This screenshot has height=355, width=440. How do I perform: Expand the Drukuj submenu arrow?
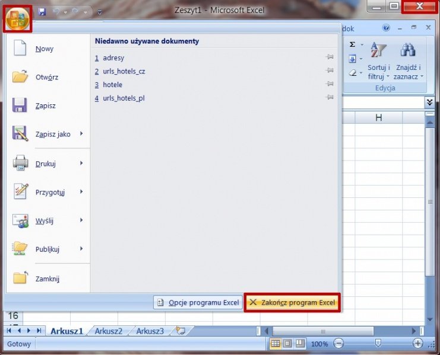click(81, 163)
